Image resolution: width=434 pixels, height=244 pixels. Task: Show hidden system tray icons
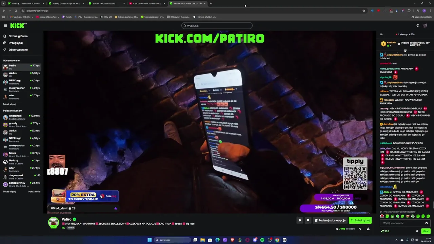397,240
